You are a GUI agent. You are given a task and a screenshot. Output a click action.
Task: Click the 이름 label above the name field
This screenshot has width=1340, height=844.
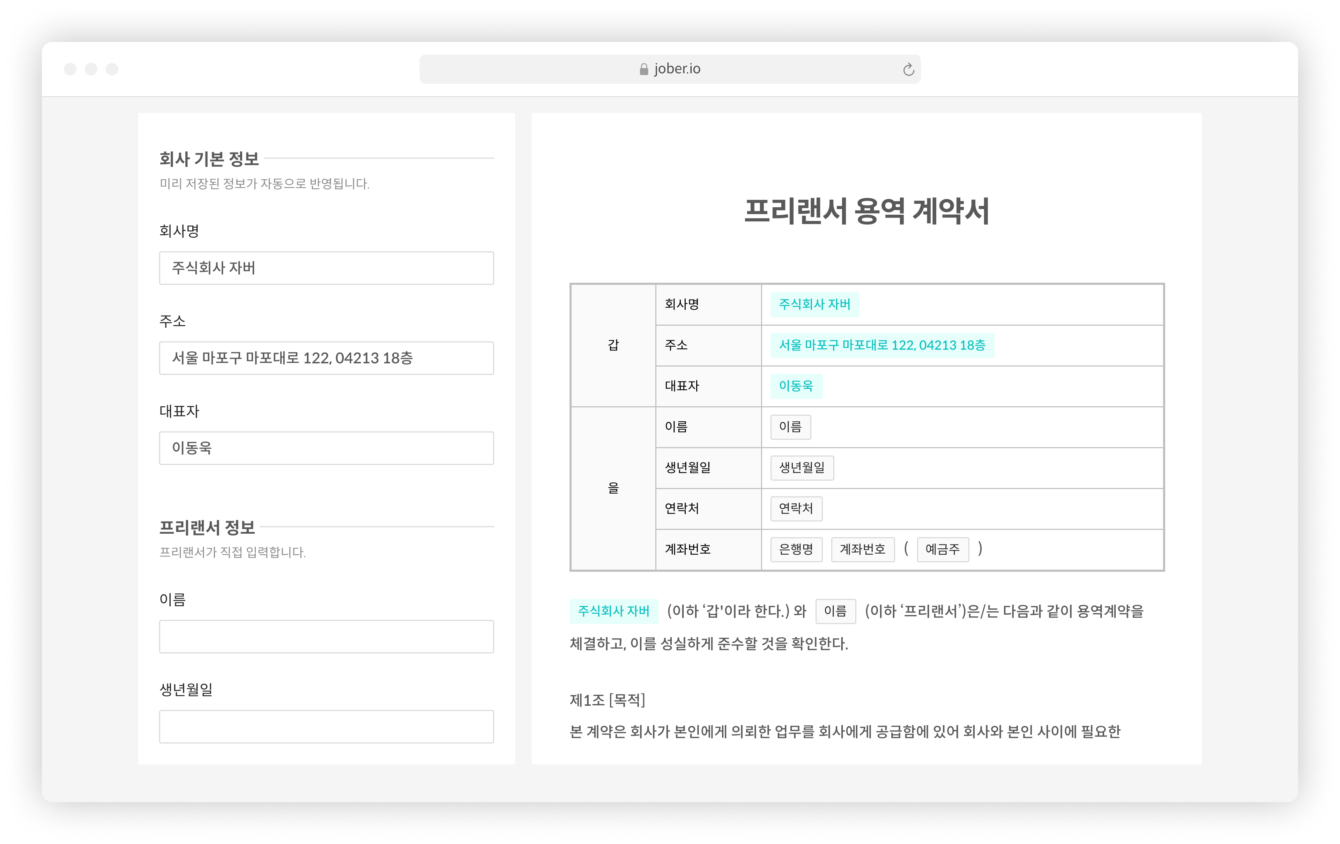[172, 600]
